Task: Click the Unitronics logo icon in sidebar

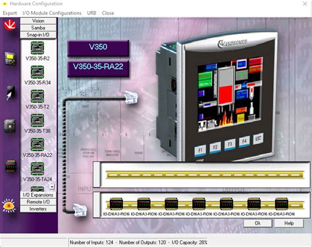Action: pos(10,25)
